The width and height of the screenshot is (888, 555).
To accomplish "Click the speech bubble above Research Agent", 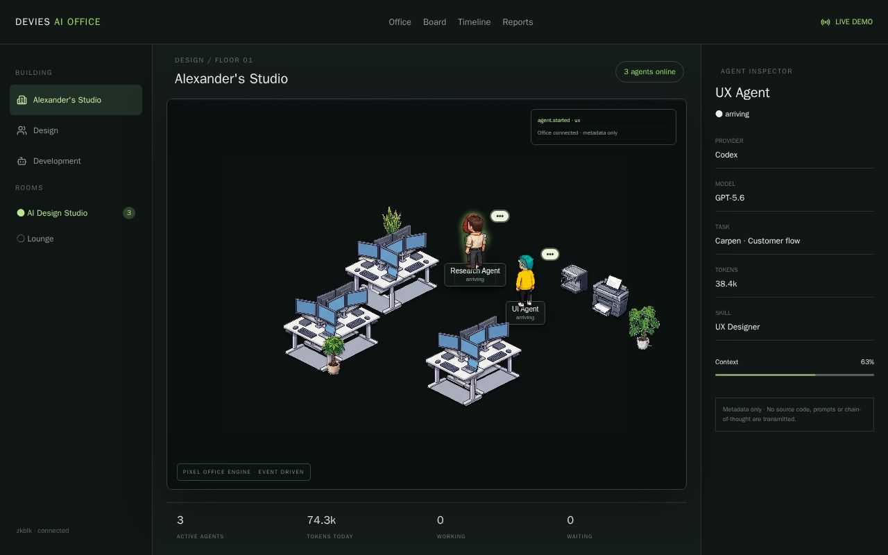I will (x=499, y=216).
